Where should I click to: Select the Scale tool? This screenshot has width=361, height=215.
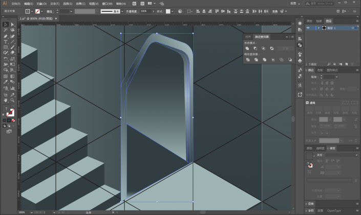pos(12,59)
